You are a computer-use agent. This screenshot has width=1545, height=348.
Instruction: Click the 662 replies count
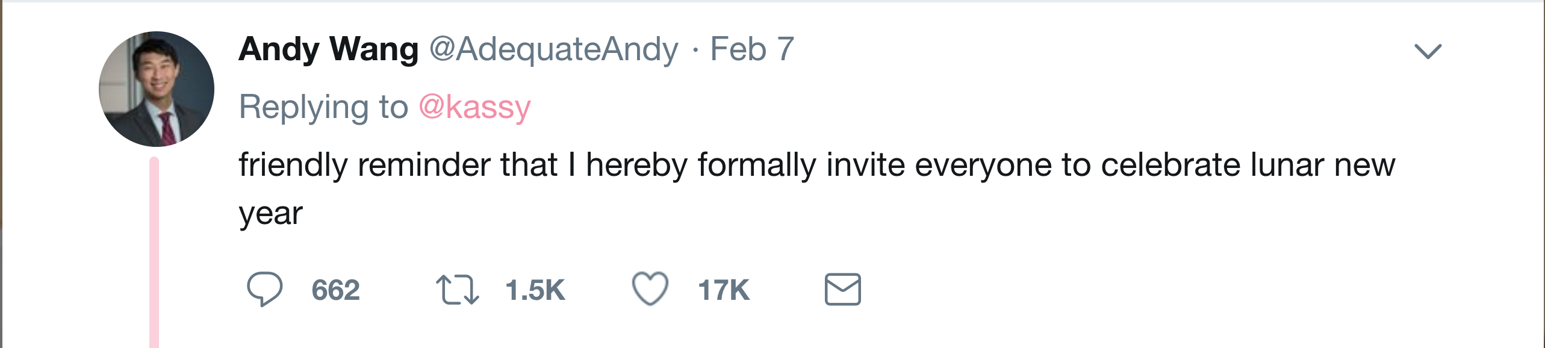[x=336, y=290]
